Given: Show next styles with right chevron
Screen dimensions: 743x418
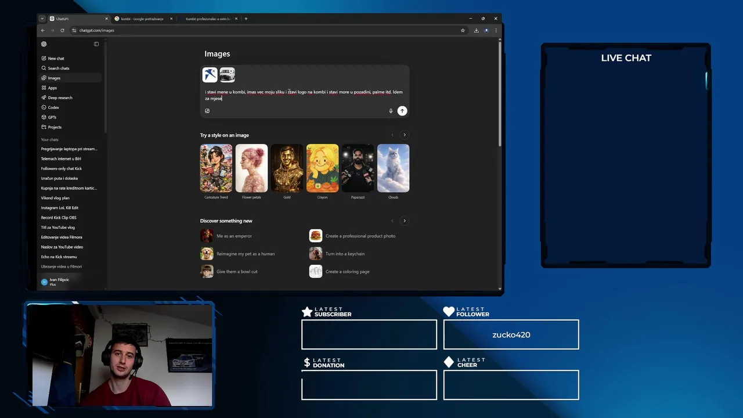Looking at the screenshot, I should pos(405,135).
